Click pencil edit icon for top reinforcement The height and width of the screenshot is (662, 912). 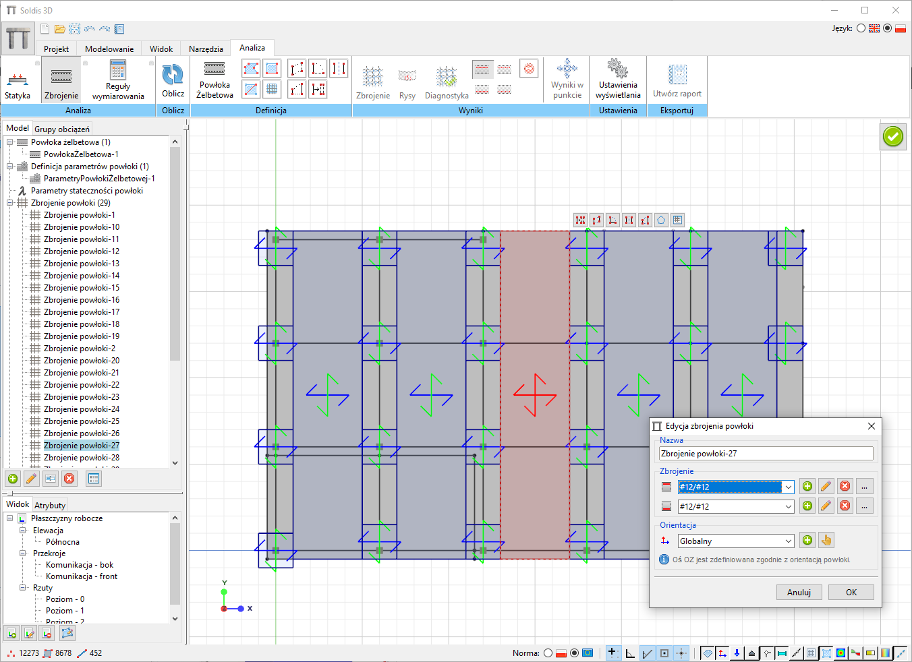click(x=826, y=487)
